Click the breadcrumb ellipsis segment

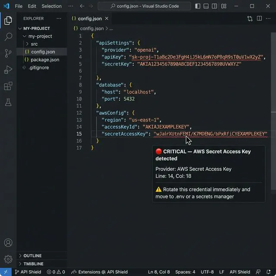tap(111, 29)
